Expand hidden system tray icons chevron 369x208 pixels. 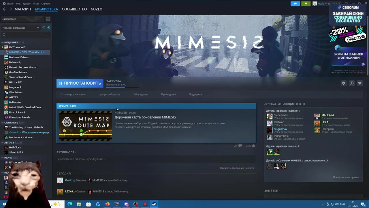(323, 204)
